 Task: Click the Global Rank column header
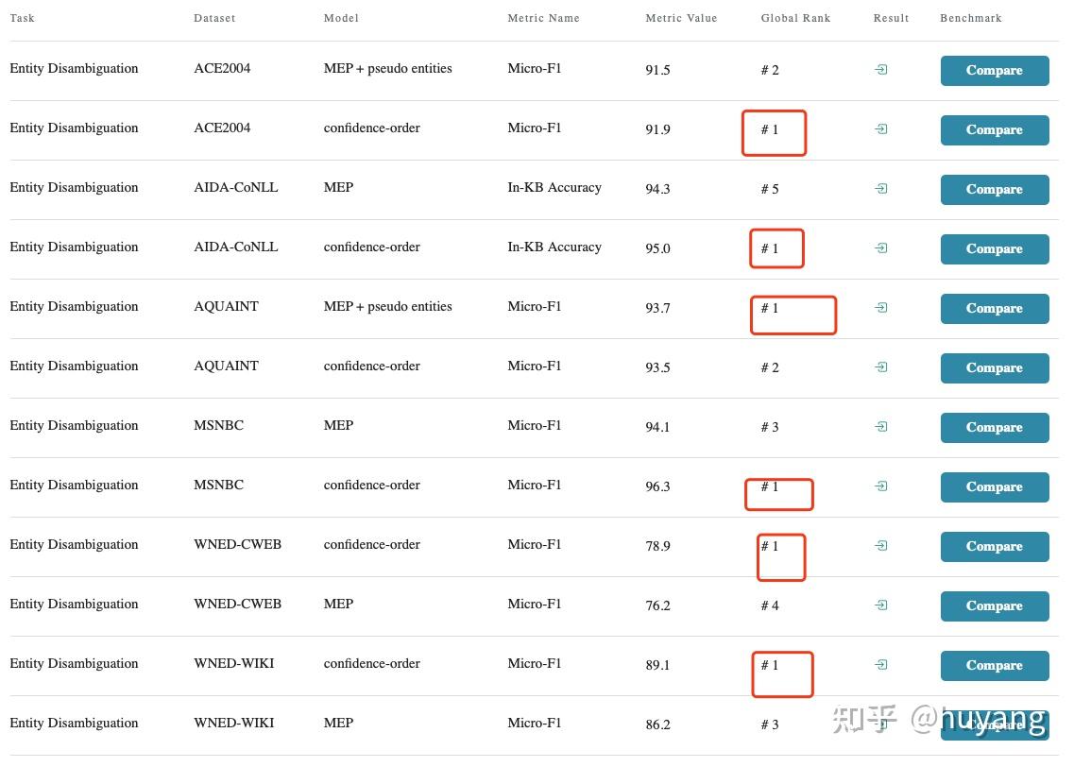pos(795,18)
